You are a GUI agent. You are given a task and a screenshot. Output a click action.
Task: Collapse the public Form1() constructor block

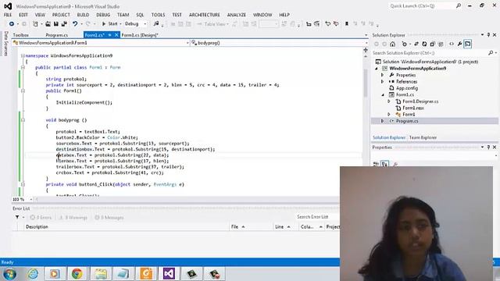tap(23, 91)
